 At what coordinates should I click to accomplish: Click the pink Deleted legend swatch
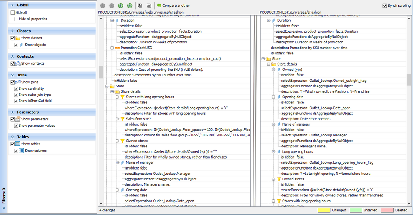387,210
